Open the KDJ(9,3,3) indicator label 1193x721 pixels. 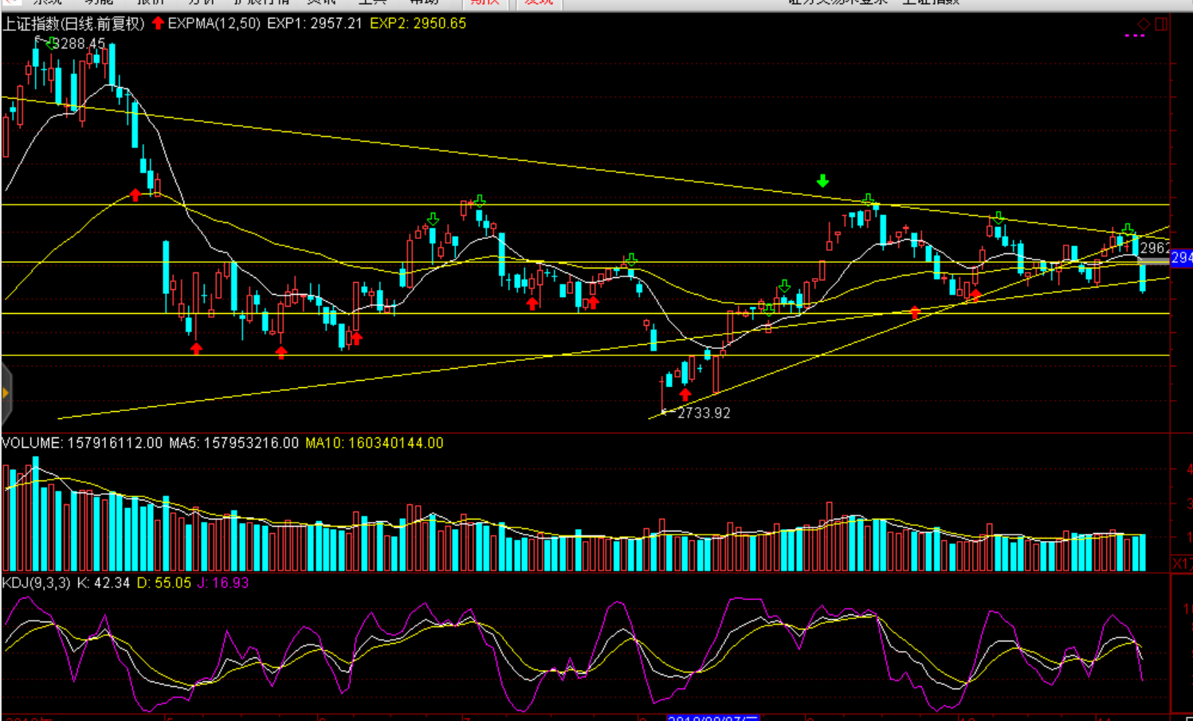(36, 583)
